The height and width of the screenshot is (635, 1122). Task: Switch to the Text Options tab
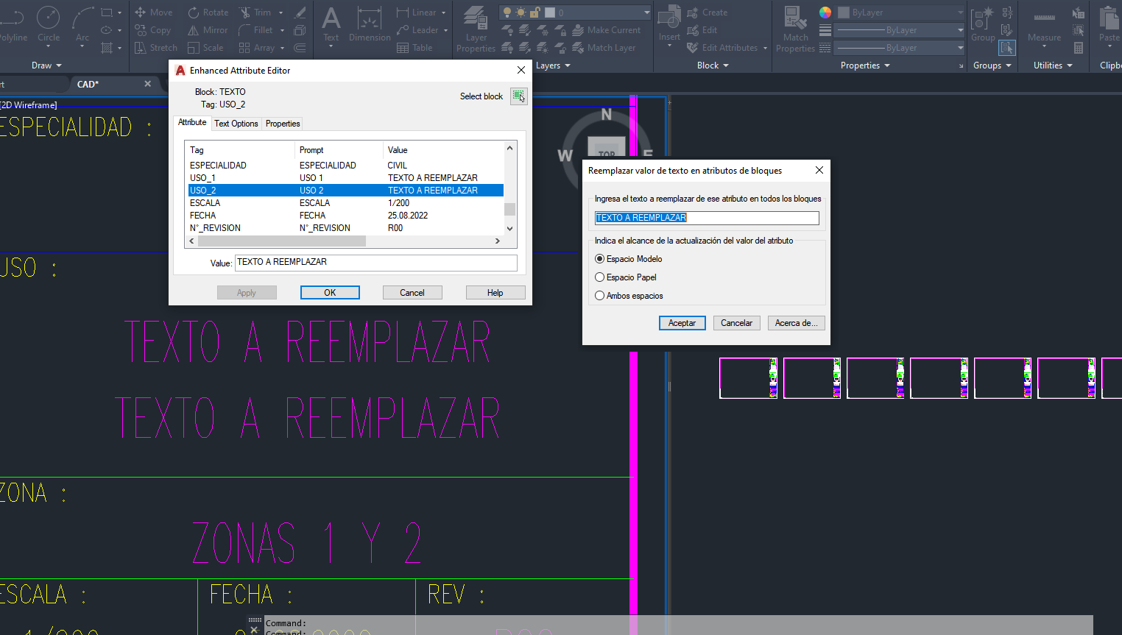click(x=236, y=123)
